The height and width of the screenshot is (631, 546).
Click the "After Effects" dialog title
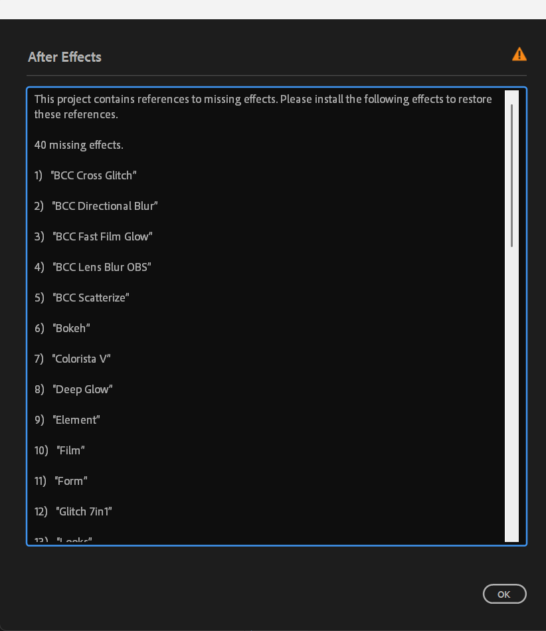pos(64,57)
